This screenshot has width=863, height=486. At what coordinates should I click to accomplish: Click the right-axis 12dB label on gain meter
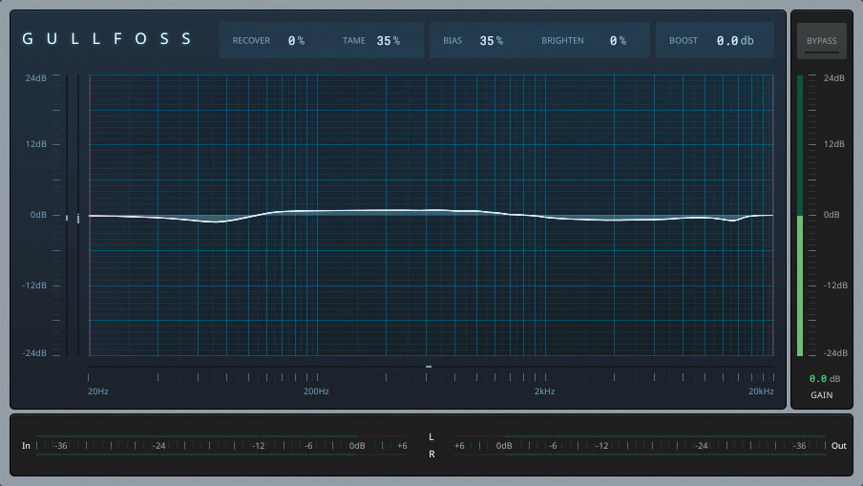point(833,144)
